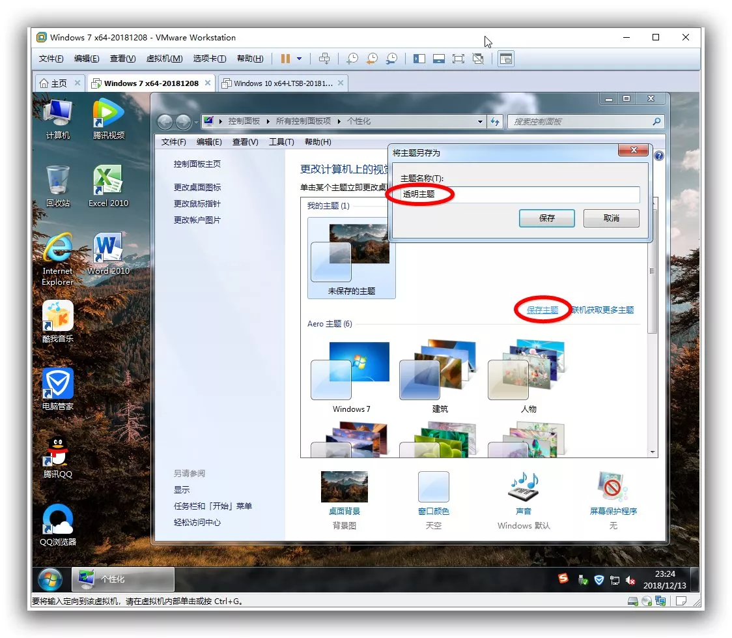
Task: Click send Ctrl+Alt+Del toolbar icon
Action: (x=324, y=59)
